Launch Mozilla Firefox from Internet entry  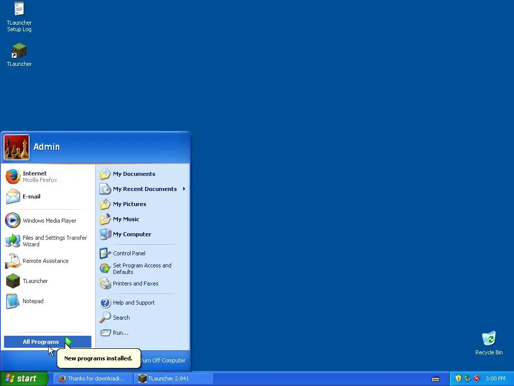point(48,176)
